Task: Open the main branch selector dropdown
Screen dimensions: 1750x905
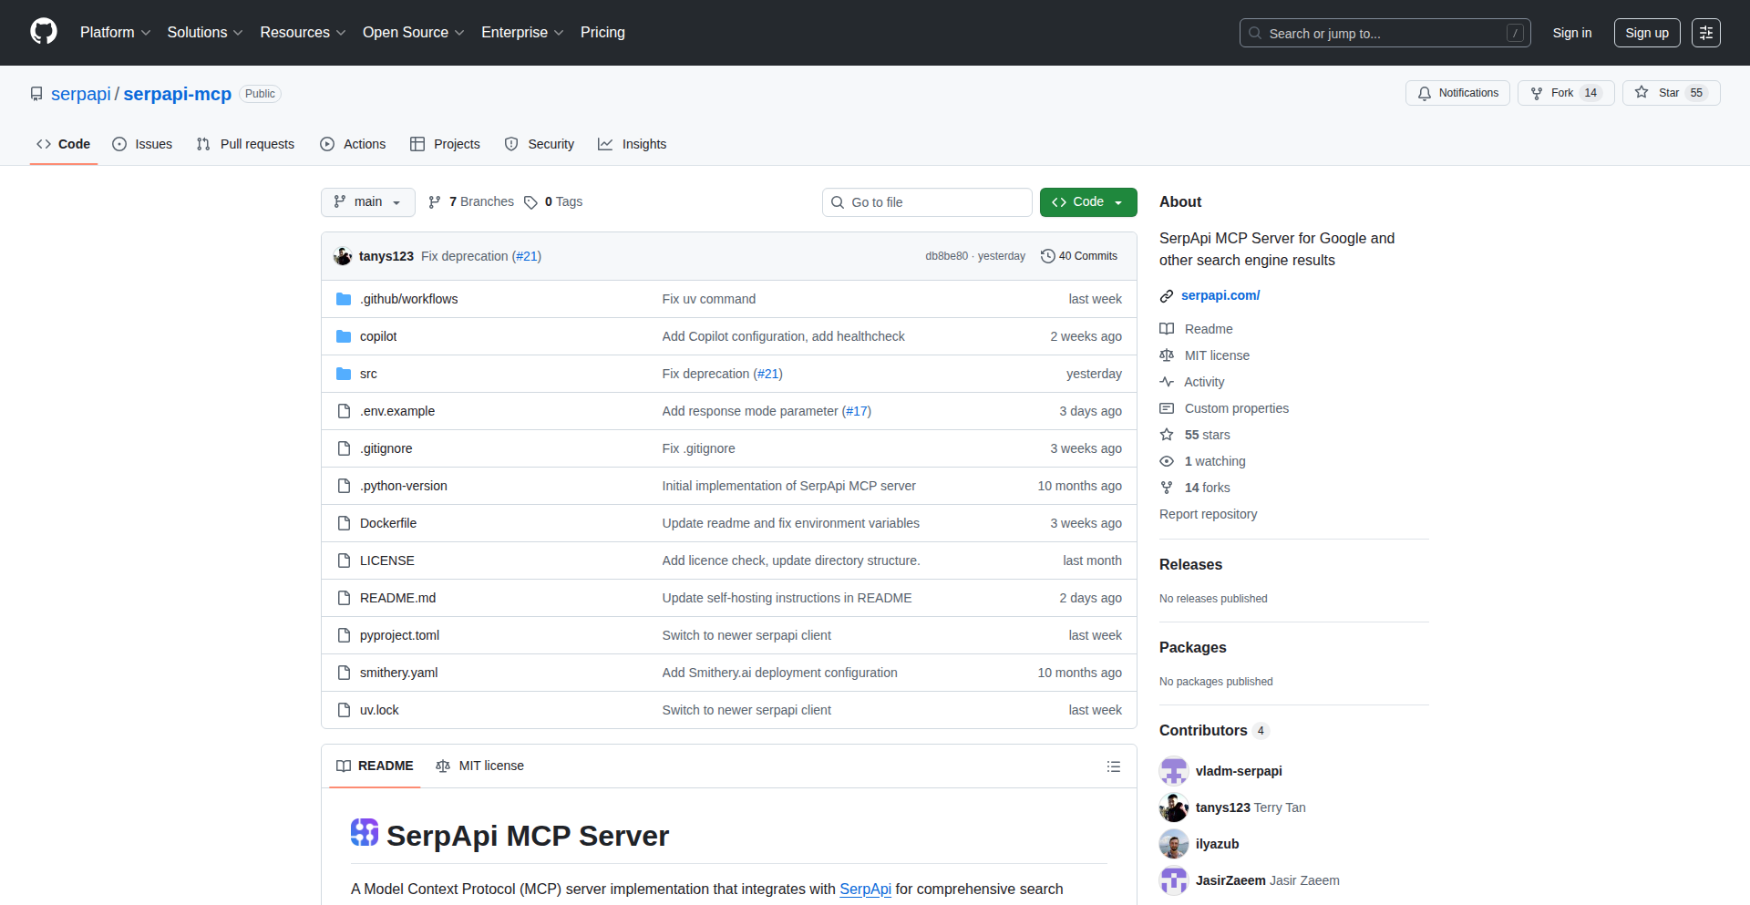Action: coord(367,201)
